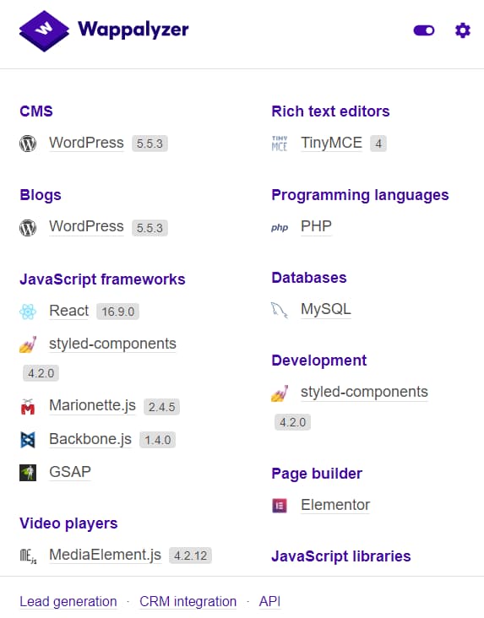Open the JavaScript libraries category heading

point(340,556)
